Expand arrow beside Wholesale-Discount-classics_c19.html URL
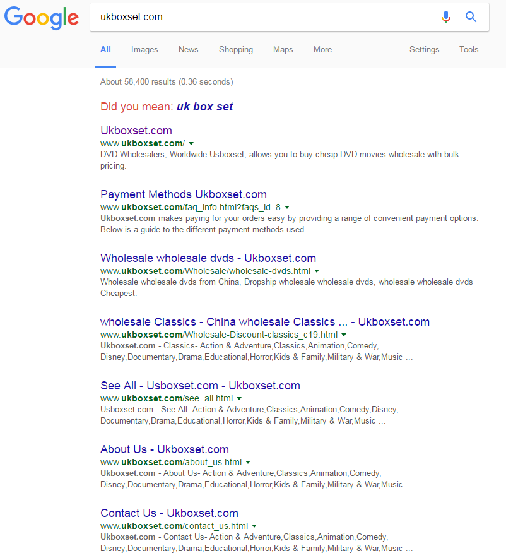Viewport: 506px width, 558px height. coord(344,335)
